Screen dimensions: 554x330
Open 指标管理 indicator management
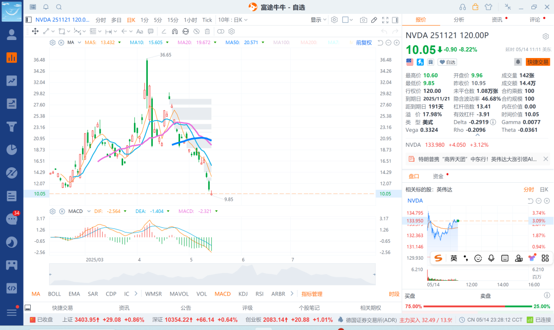312,294
